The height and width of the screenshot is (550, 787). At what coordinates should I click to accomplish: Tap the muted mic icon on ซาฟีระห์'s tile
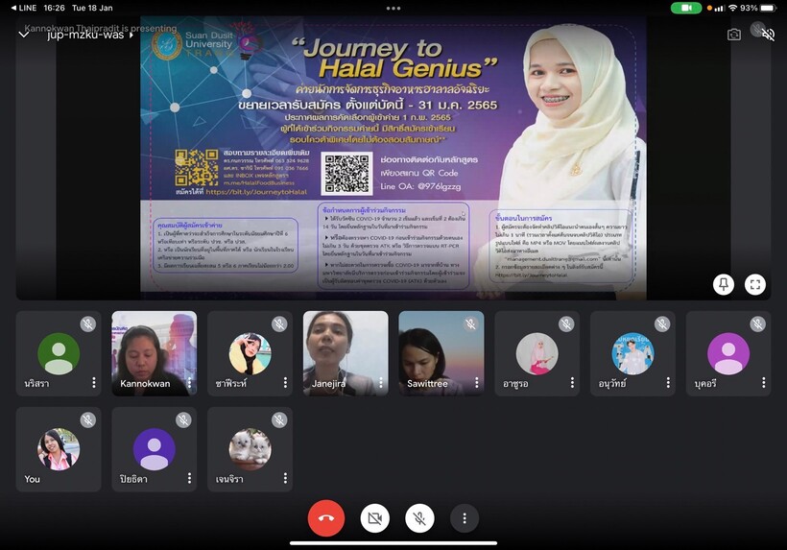(x=279, y=324)
